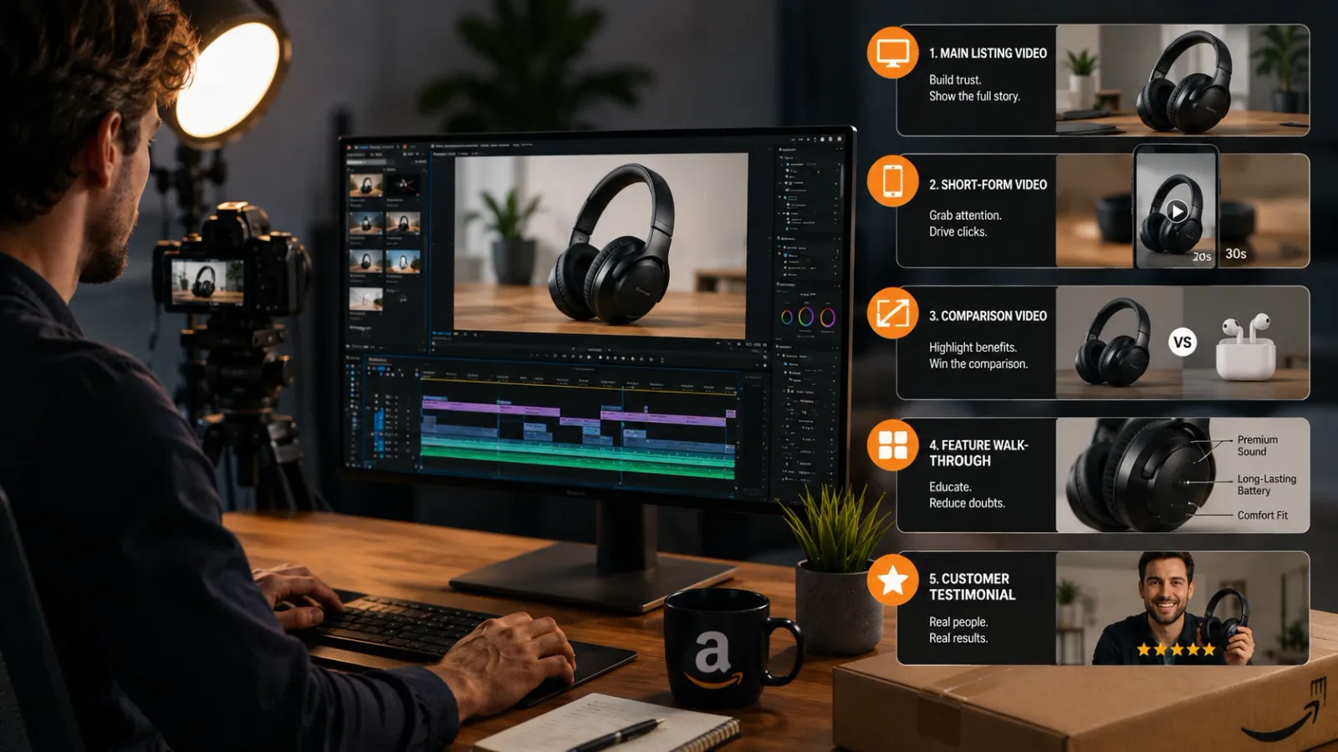Select the "2. SHORT-FORM VIDEO" heading
1338x752 pixels.
[x=988, y=185]
